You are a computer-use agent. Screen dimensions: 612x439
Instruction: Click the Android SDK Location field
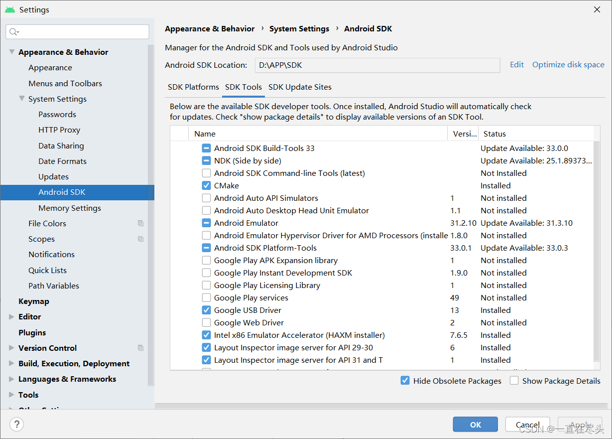pyautogui.click(x=377, y=65)
